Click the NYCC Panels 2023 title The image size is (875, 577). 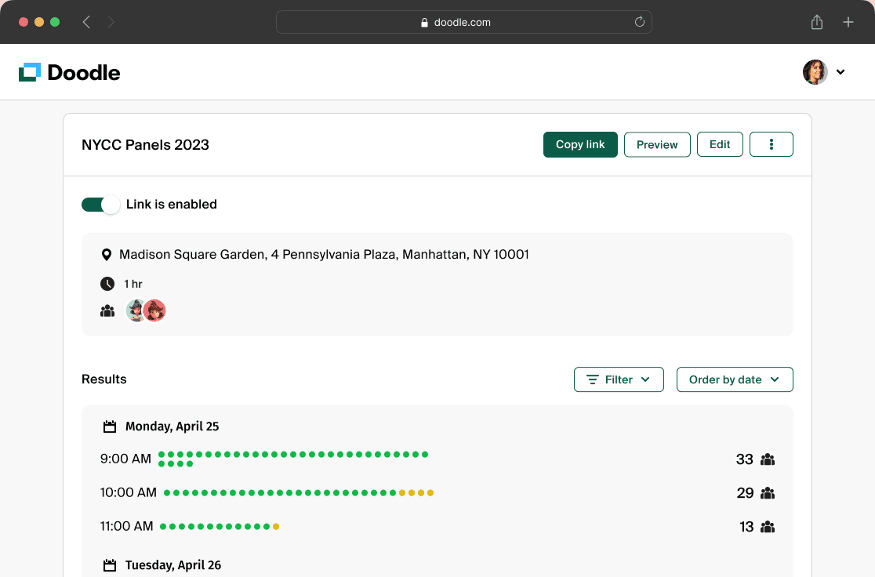(145, 144)
